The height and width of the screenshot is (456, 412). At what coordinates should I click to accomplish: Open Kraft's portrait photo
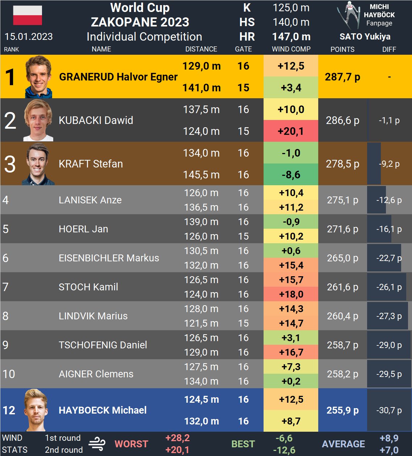tap(38, 164)
